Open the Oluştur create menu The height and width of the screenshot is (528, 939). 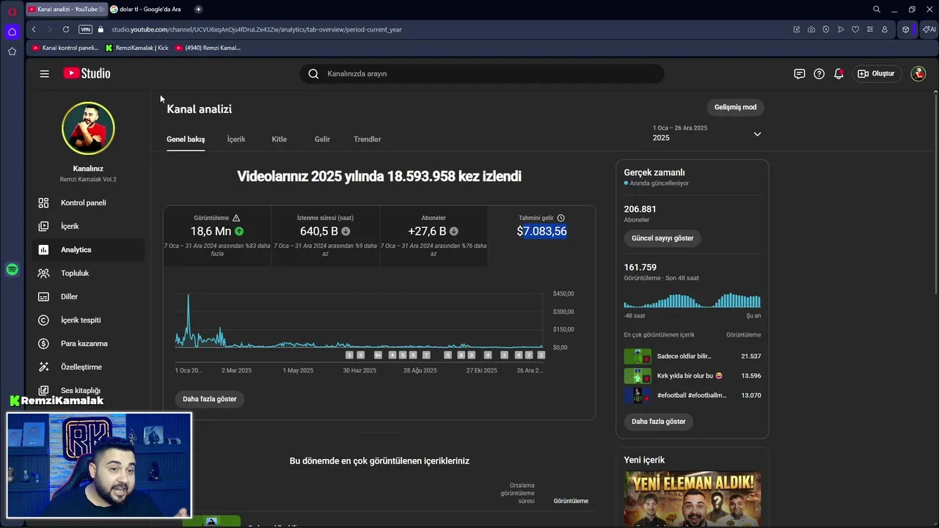click(x=877, y=73)
